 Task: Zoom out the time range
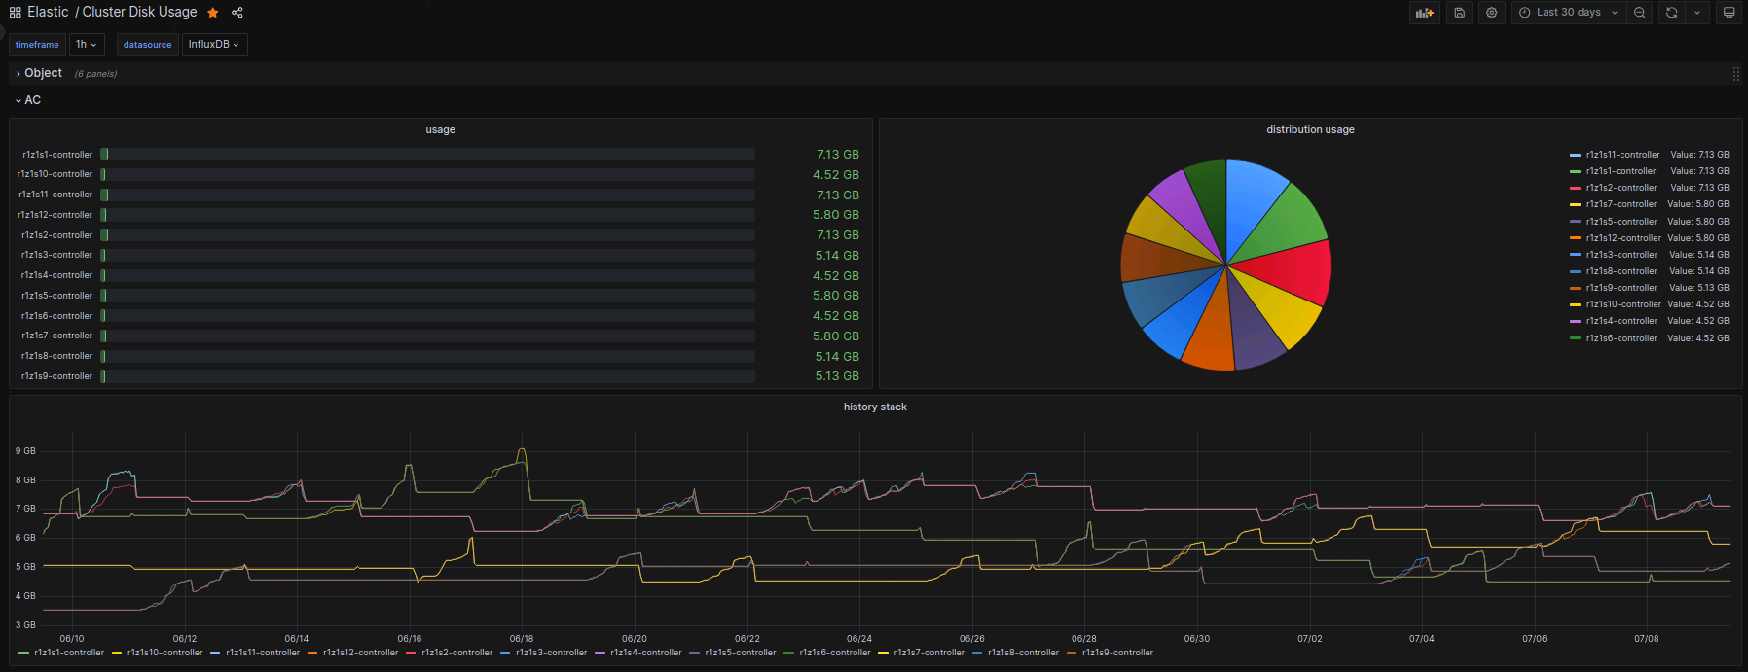(1640, 13)
